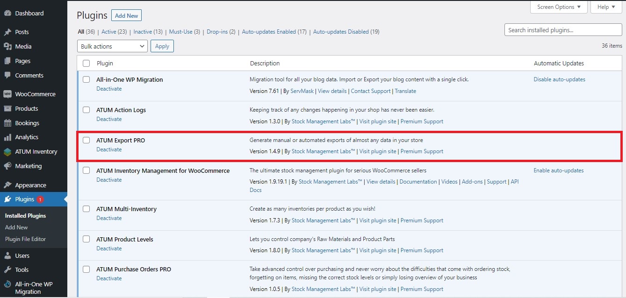626x298 pixels.
Task: Open Add New in Plugins submenu
Action: coord(16,227)
